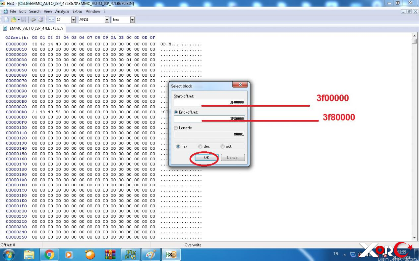Open the Analysis menu

pyautogui.click(x=62, y=11)
